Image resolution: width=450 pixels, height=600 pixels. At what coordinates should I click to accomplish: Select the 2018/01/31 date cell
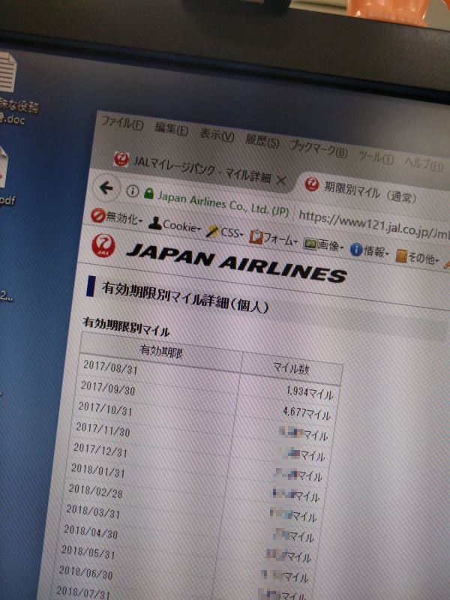[x=98, y=470]
